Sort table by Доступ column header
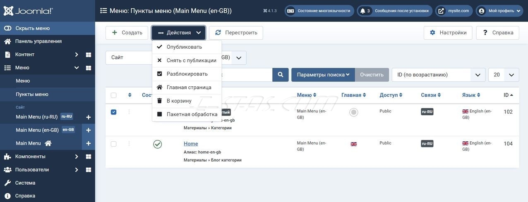The width and height of the screenshot is (528, 202). click(x=391, y=95)
